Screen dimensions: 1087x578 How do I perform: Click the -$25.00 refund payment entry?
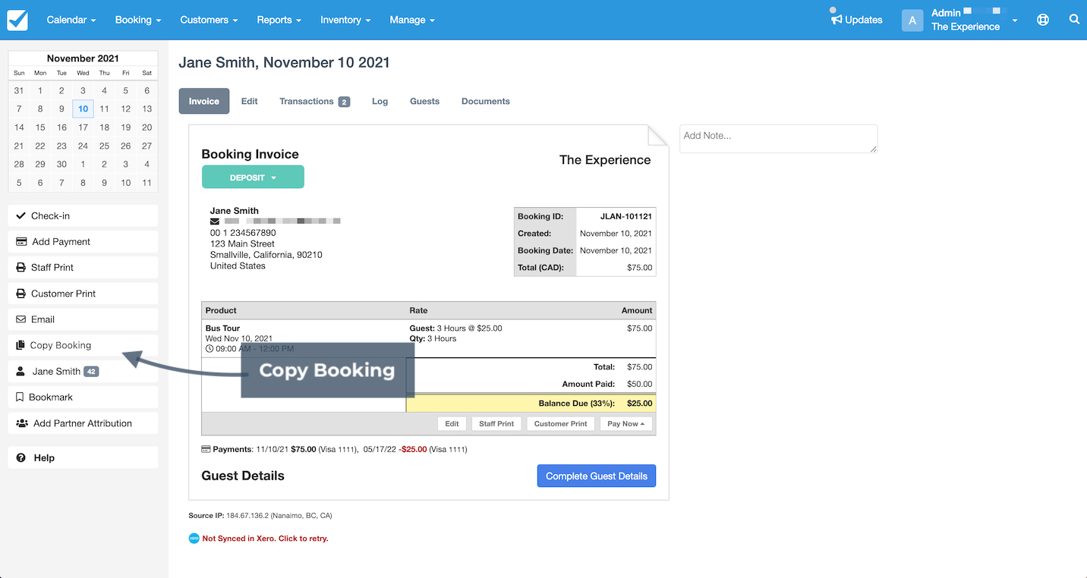tap(412, 449)
